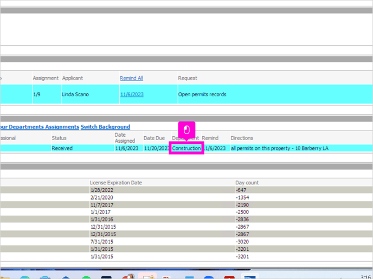Image resolution: width=373 pixels, height=279 pixels.
Task: Click the Directions column header
Action: (x=242, y=138)
